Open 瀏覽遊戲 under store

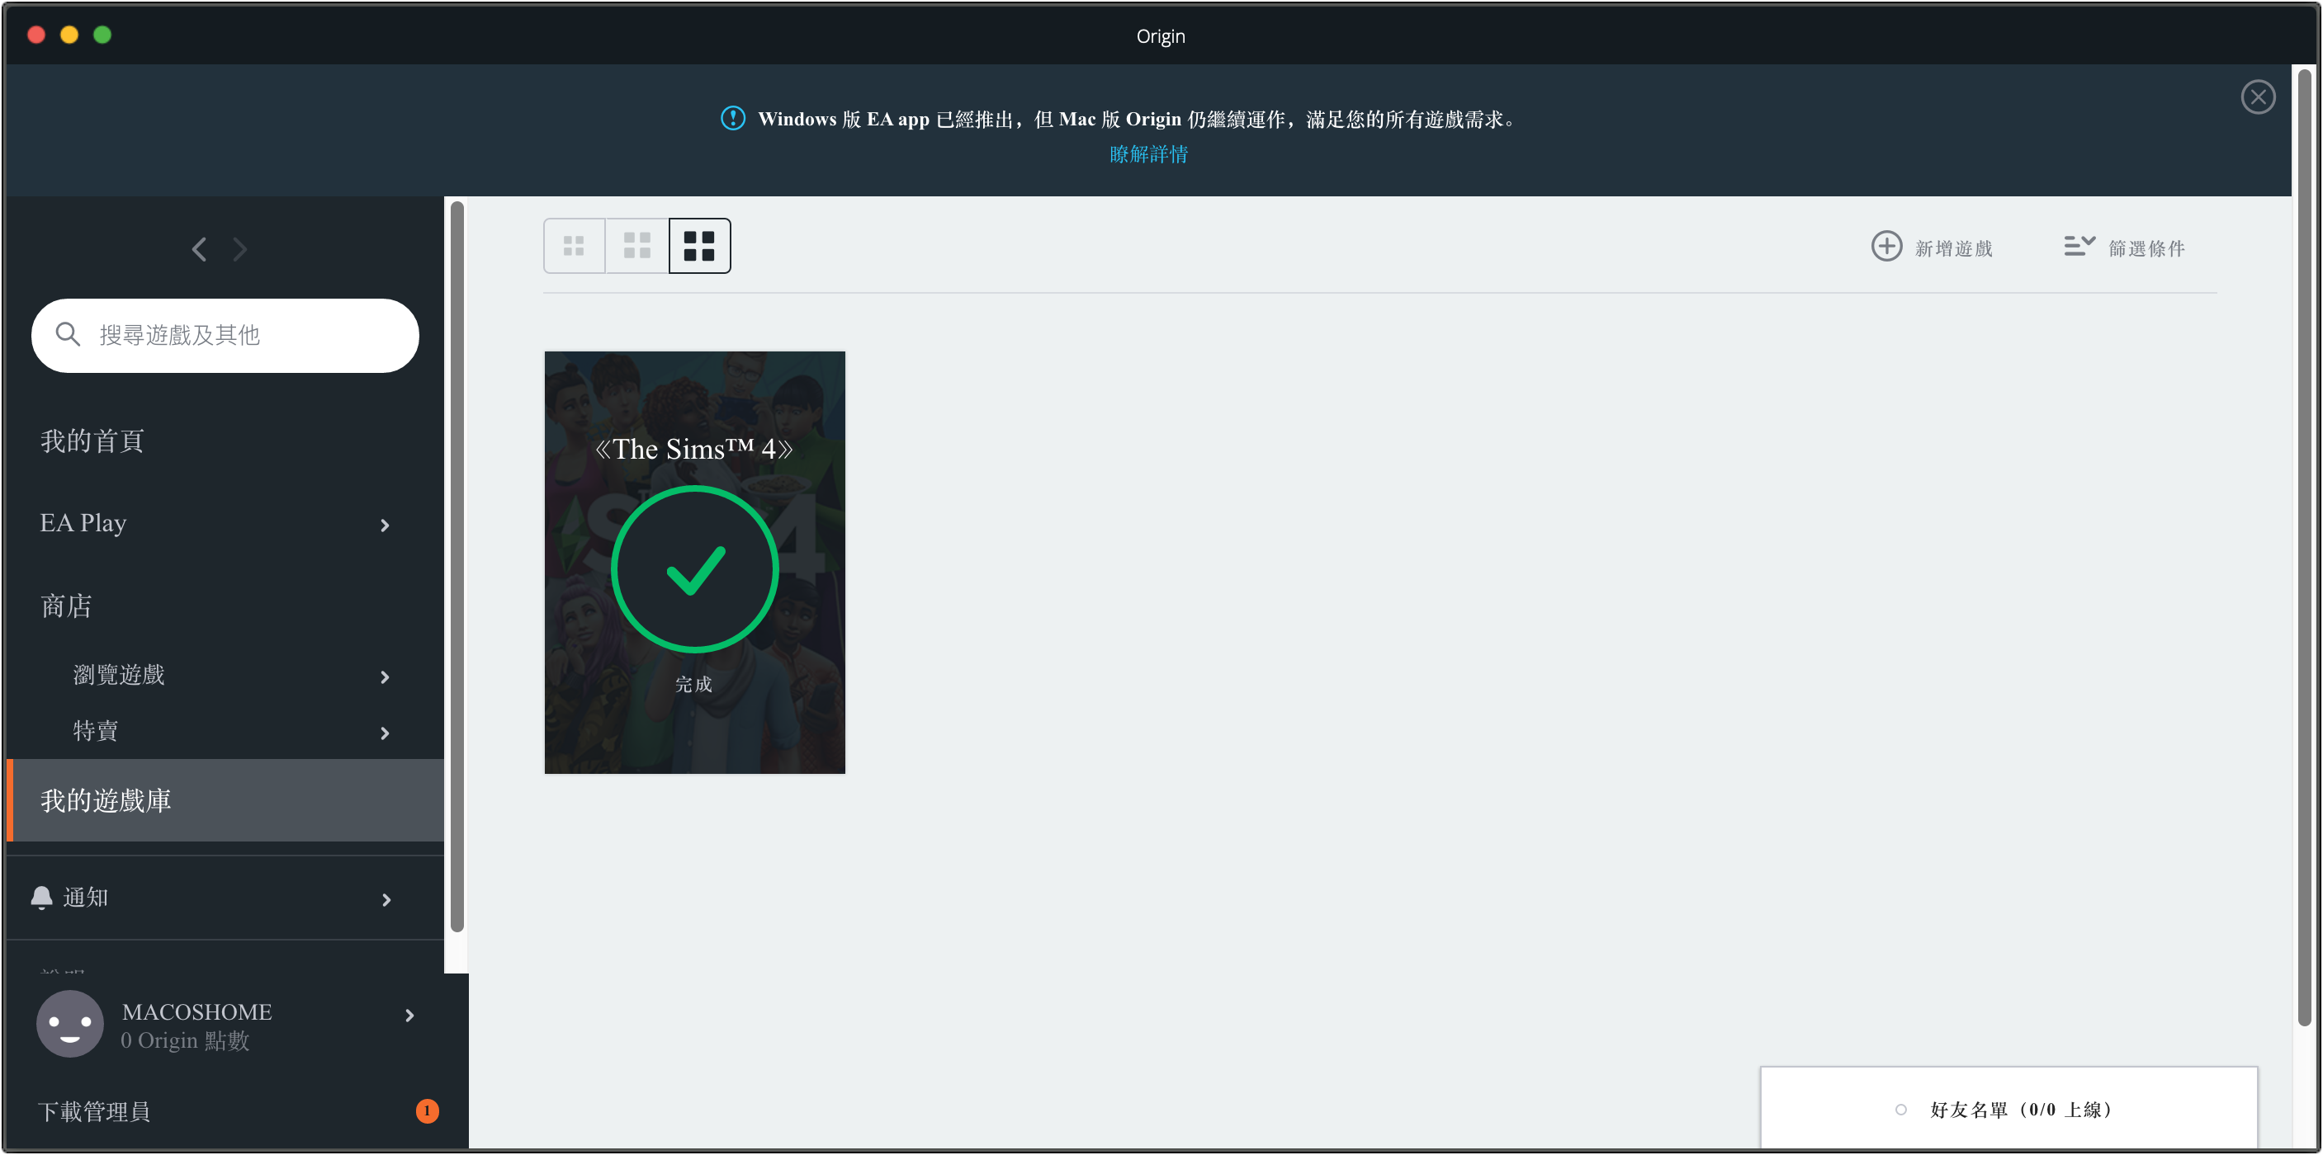point(119,675)
